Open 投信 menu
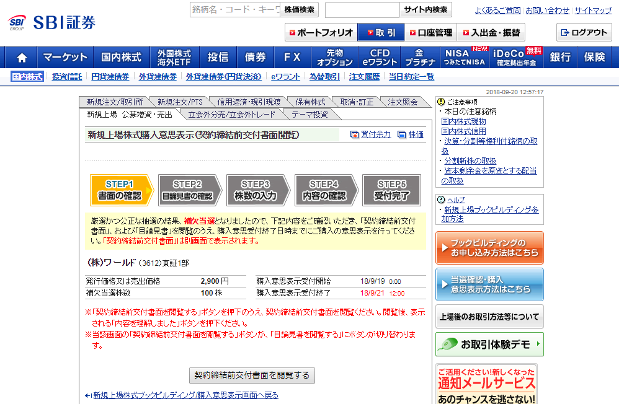 point(218,57)
